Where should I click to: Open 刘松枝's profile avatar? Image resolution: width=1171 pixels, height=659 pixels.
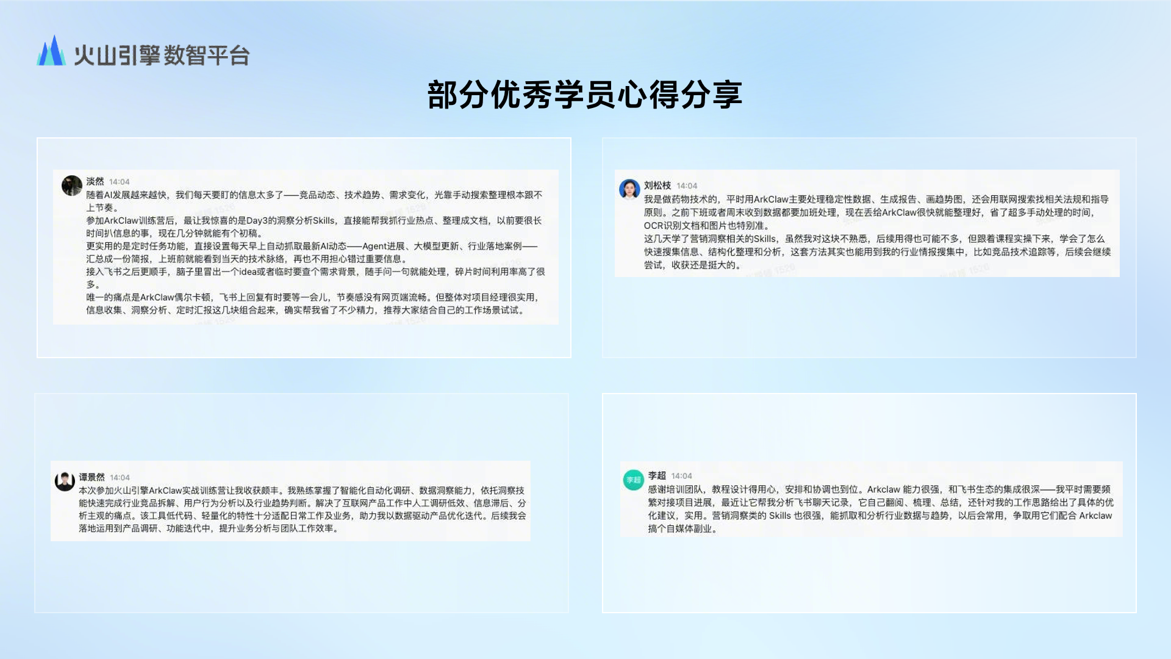(x=629, y=189)
